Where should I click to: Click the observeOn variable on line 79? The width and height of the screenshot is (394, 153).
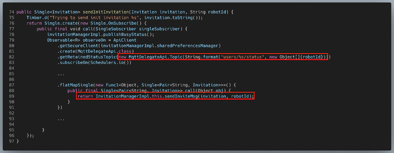tap(95, 40)
